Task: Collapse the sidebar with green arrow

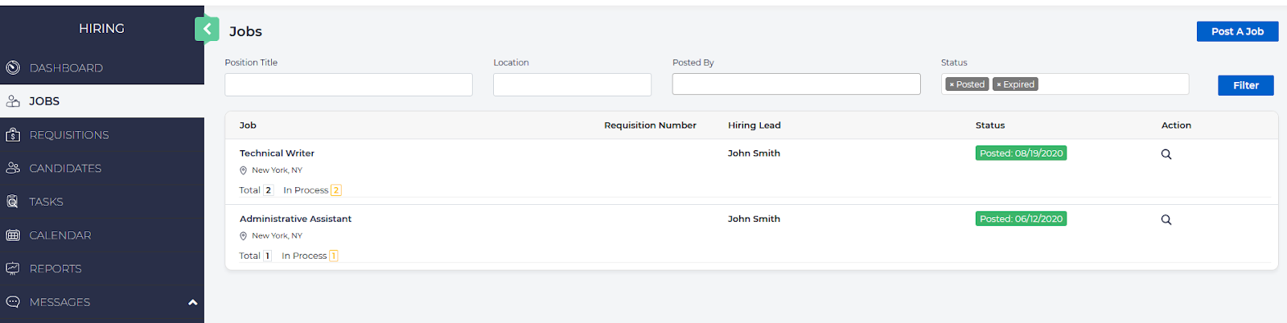Action: (x=207, y=29)
